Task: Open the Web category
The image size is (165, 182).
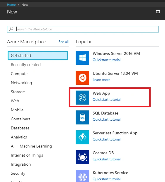Action: (x=15, y=101)
